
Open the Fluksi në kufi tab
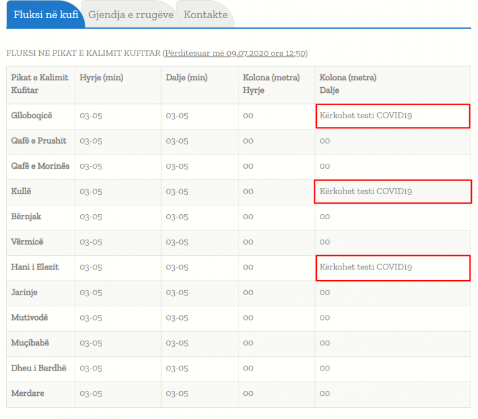[45, 14]
